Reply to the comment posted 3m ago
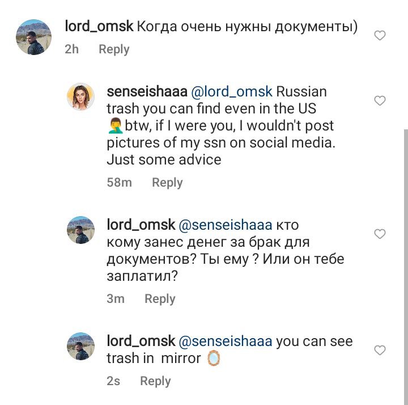408x405 pixels. [160, 299]
